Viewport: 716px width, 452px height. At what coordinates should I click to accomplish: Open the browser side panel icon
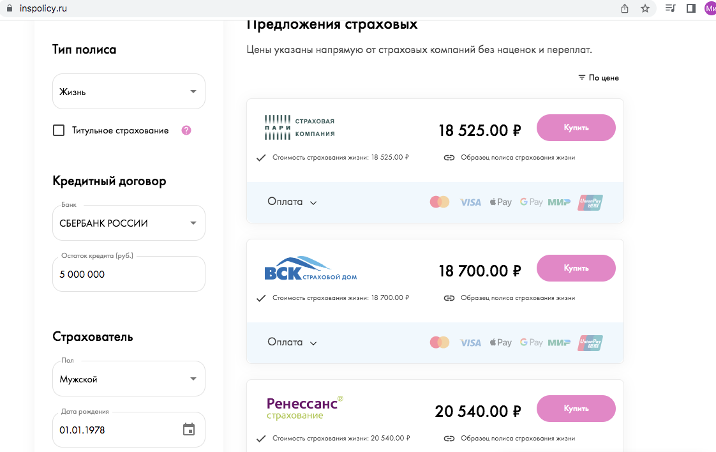tap(691, 8)
